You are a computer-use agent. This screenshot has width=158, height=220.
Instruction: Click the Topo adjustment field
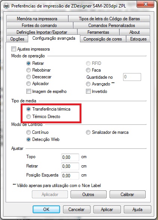click(70, 157)
